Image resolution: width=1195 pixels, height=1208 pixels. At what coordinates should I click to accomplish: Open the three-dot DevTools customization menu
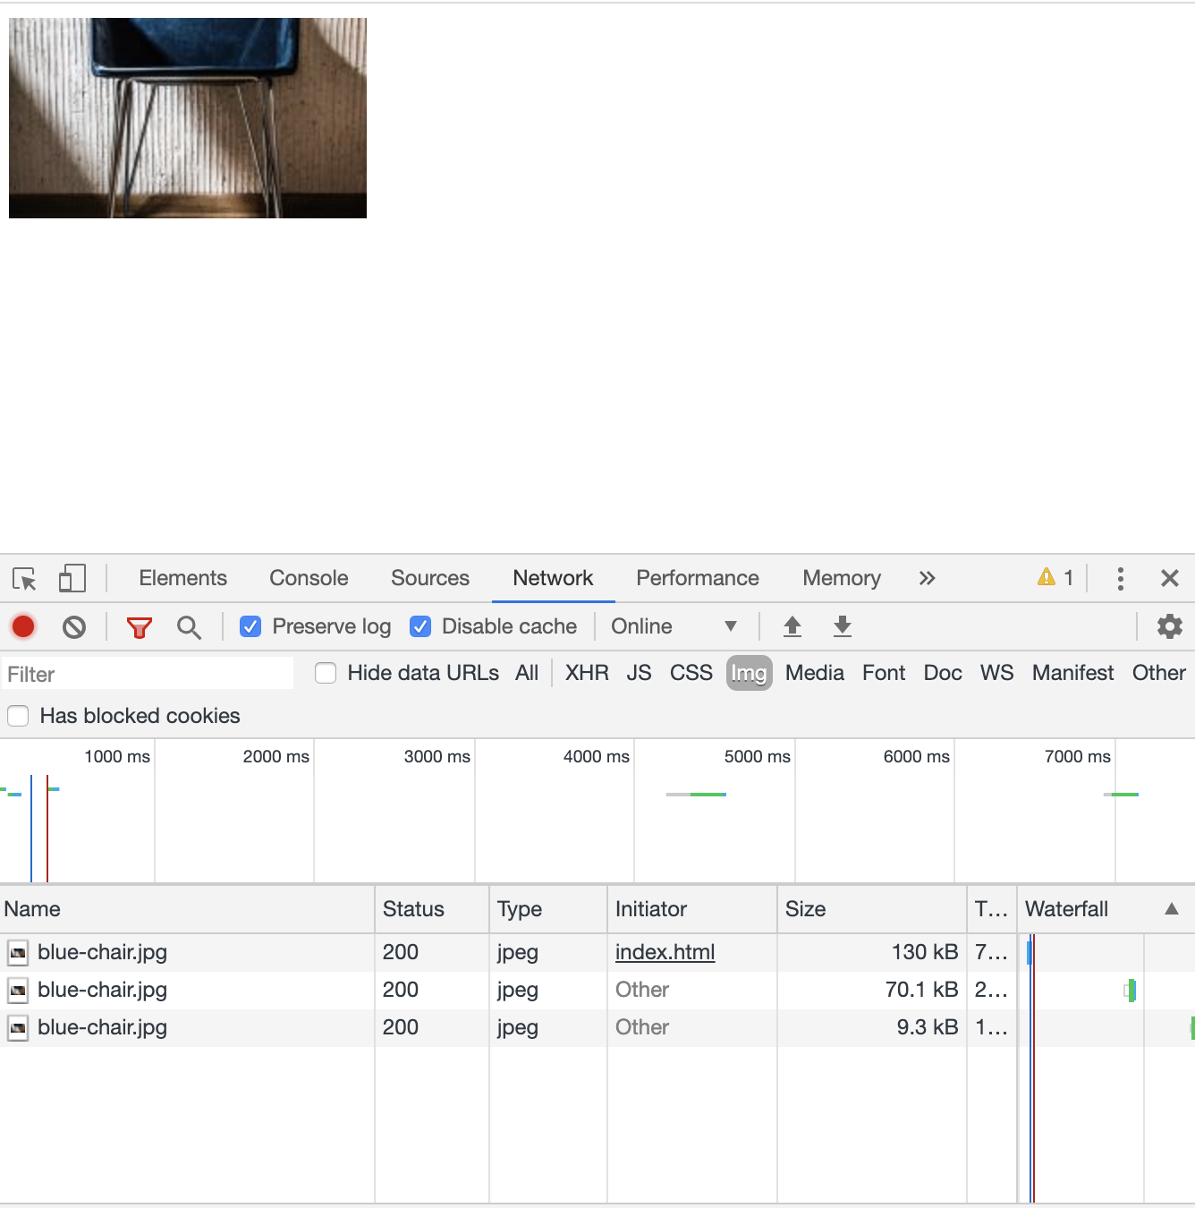point(1120,578)
